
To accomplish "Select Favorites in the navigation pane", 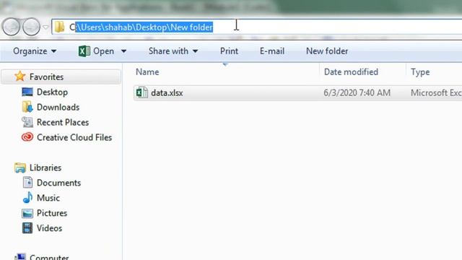I will (x=46, y=77).
